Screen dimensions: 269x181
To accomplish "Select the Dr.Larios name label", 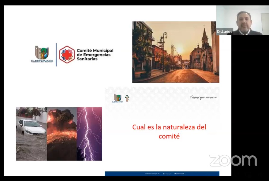I will click(x=225, y=32).
